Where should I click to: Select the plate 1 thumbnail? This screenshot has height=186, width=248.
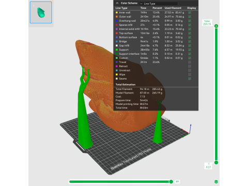(41, 12)
